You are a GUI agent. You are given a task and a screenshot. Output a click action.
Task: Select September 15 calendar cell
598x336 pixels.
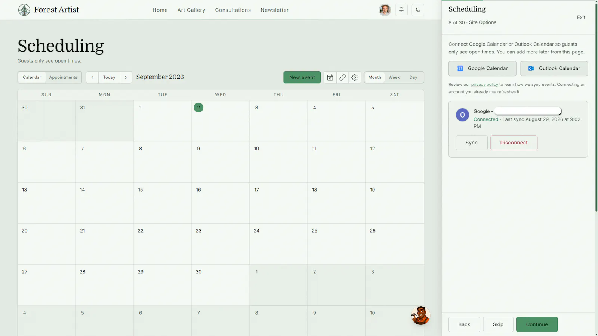pos(162,203)
